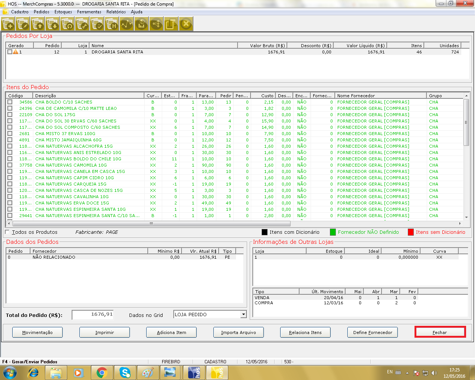Check the box for DROGARIA SANTA RITA order
This screenshot has height=380, width=475.
pyautogui.click(x=10, y=52)
